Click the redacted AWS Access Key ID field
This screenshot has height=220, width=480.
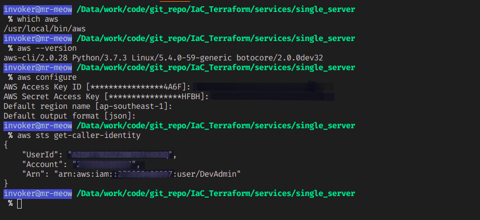[x=263, y=87]
